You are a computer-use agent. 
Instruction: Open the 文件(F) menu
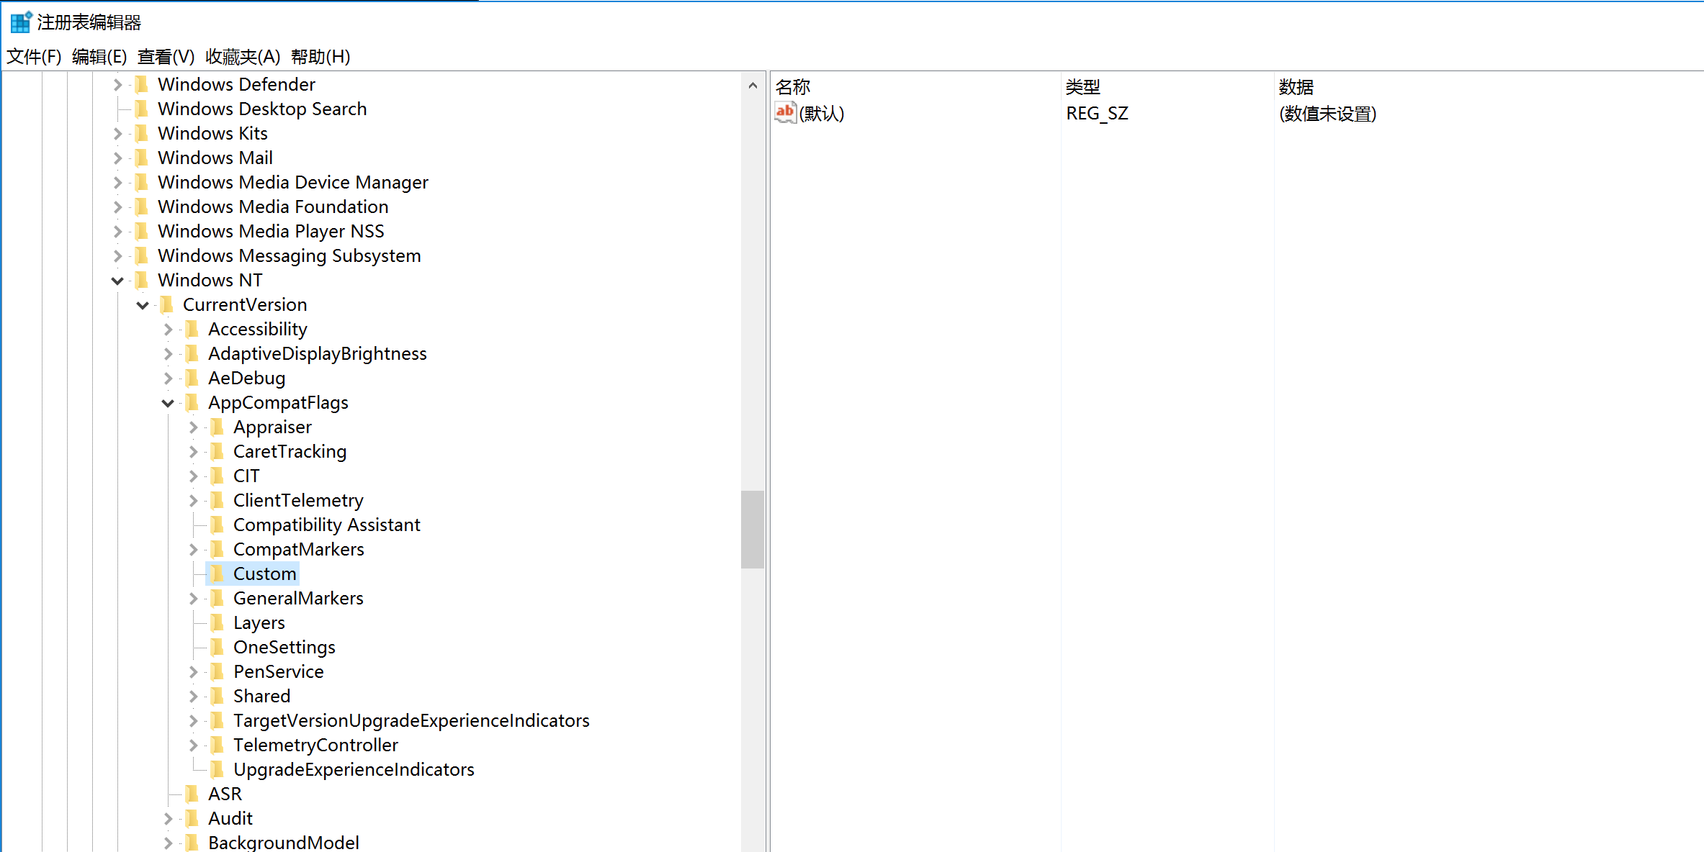tap(34, 56)
